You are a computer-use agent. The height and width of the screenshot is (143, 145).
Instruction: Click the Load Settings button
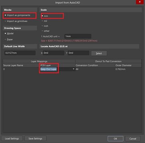click(12, 139)
